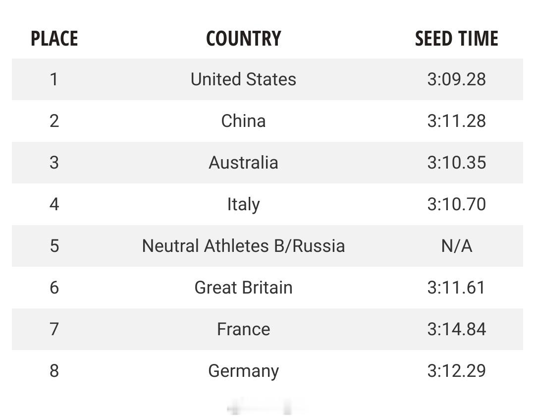This screenshot has height=420, width=535.
Task: Select the China country cell
Action: (x=243, y=121)
